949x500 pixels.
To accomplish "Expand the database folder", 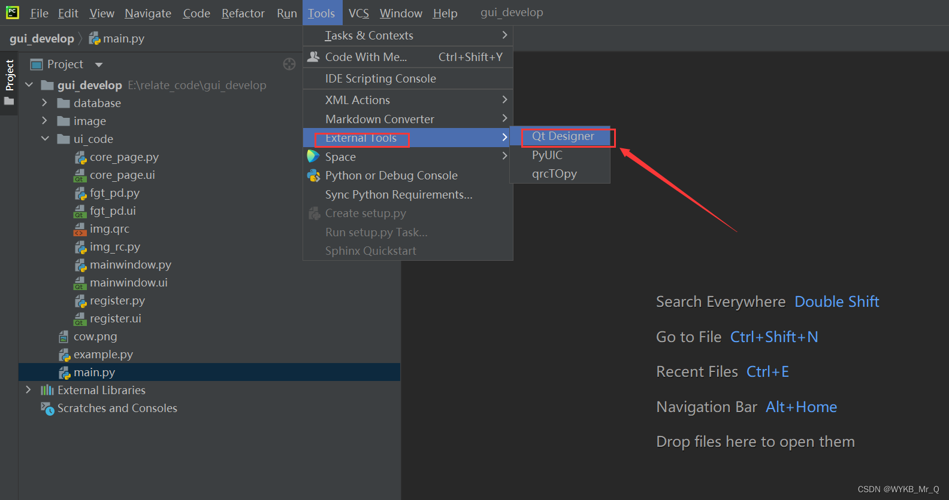I will coord(44,103).
